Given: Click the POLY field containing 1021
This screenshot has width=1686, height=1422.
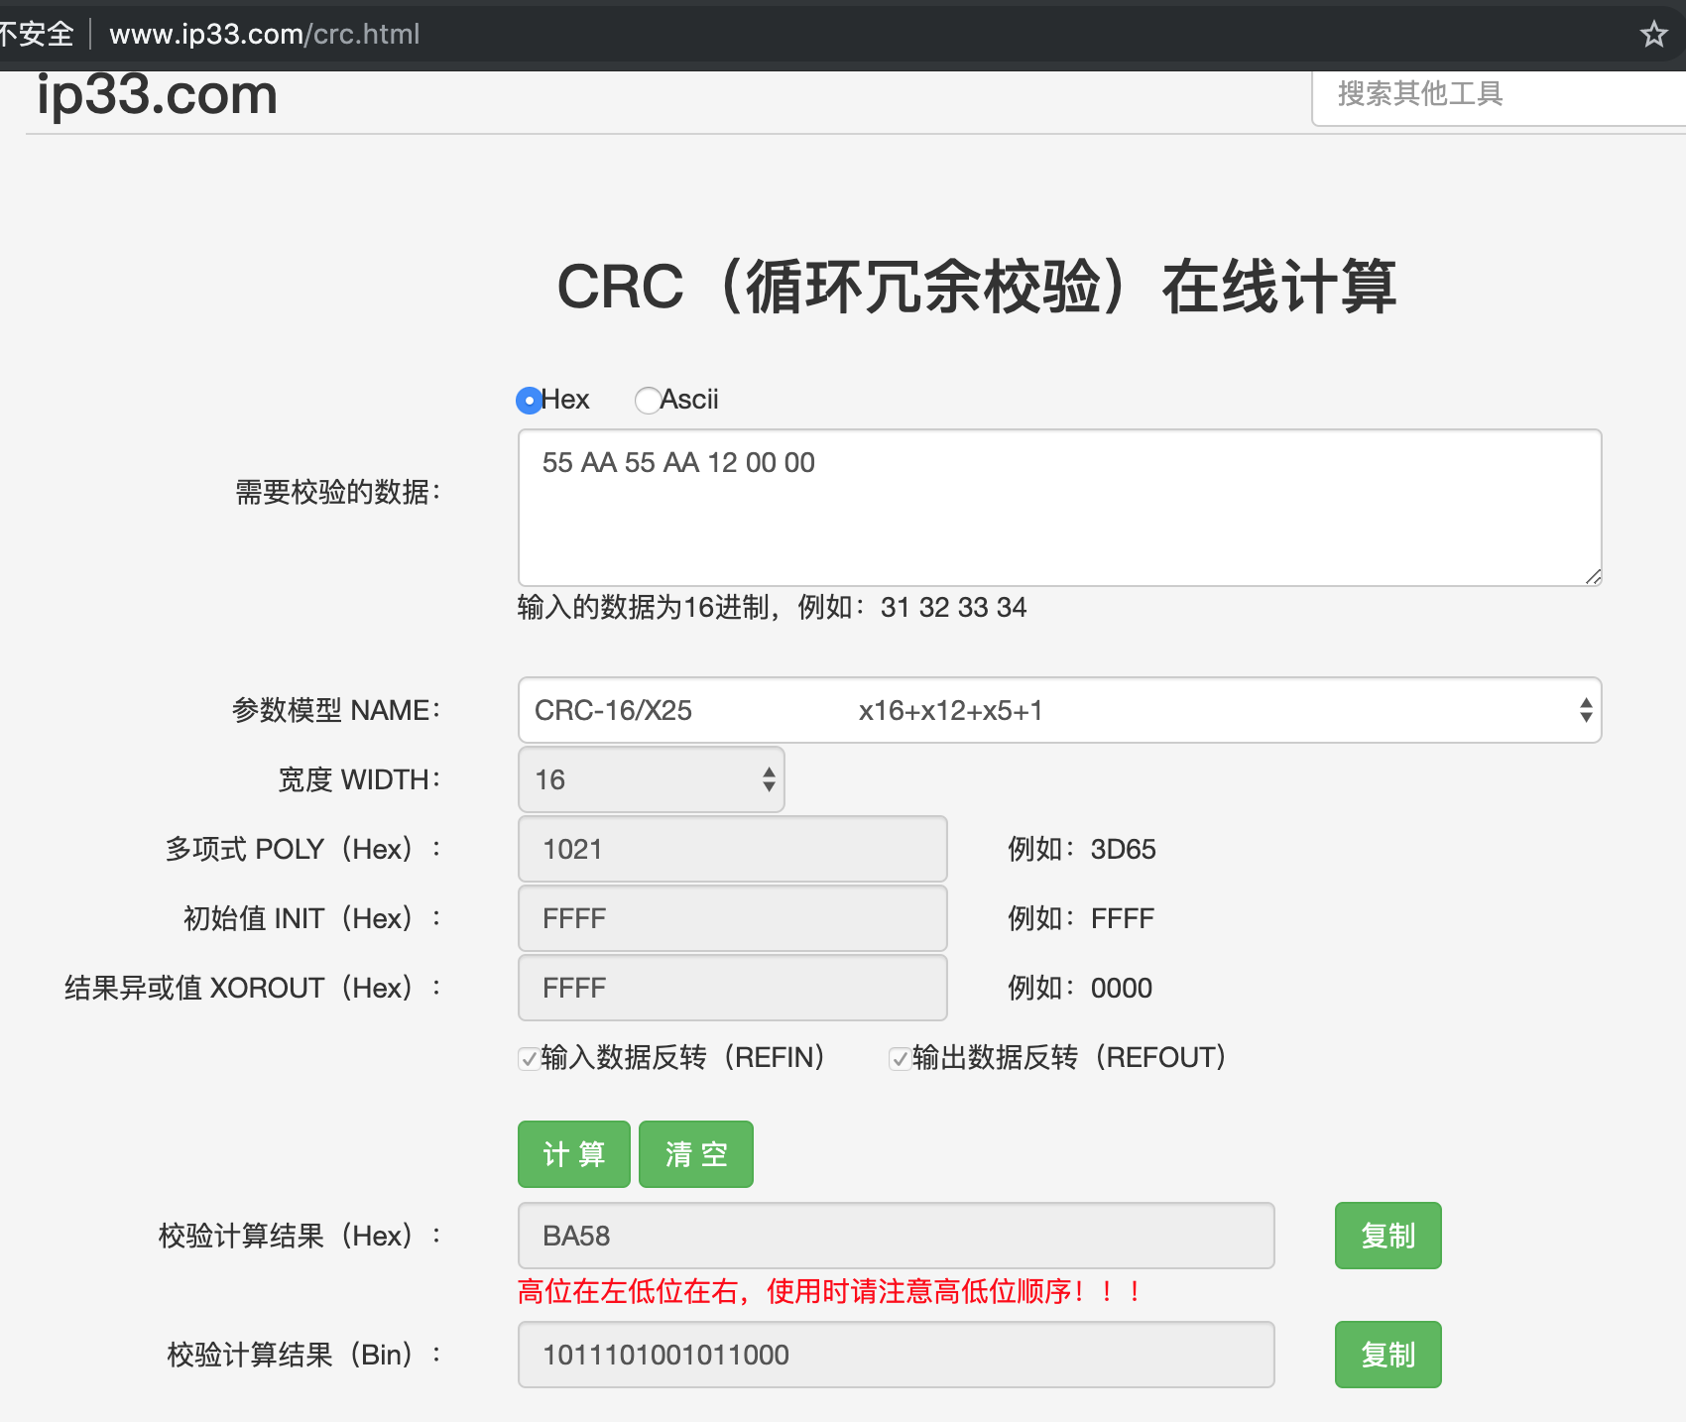Looking at the screenshot, I should tap(732, 849).
